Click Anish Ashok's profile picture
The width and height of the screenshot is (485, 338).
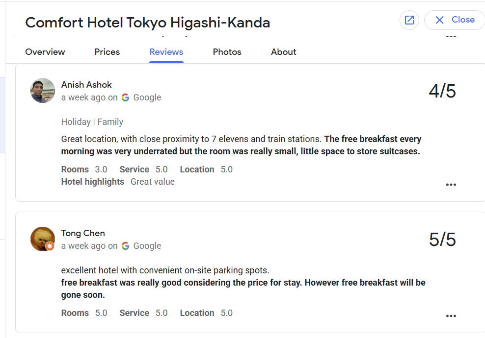pyautogui.click(x=43, y=91)
